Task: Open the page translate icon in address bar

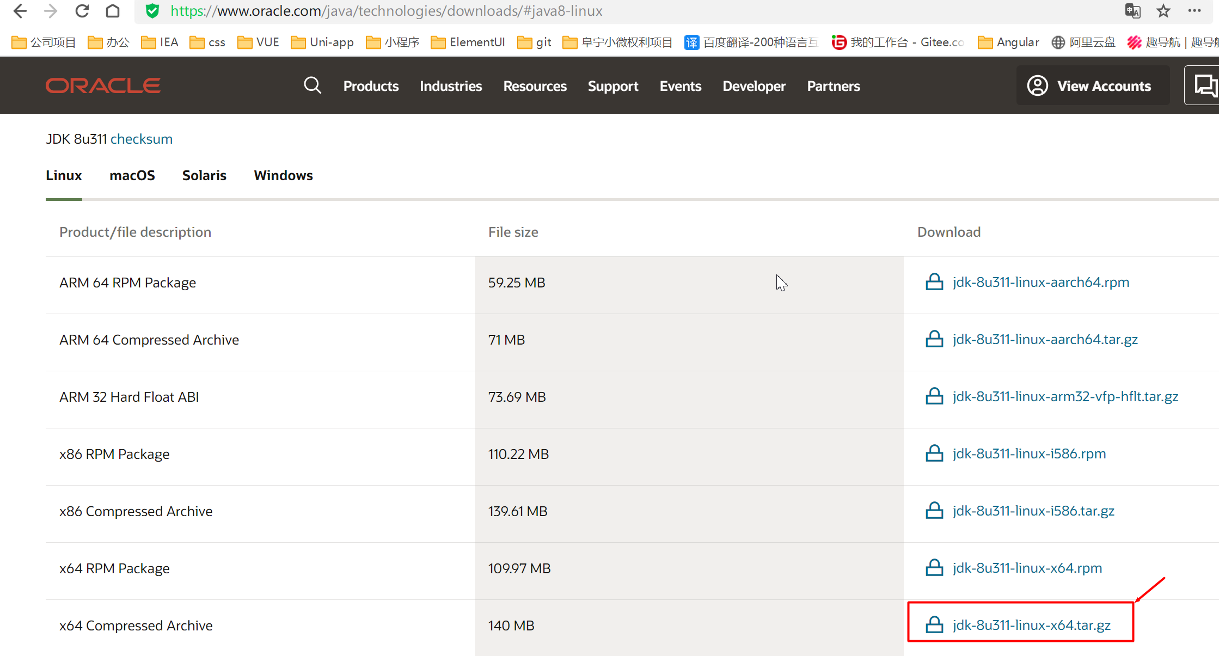Action: (x=1133, y=11)
